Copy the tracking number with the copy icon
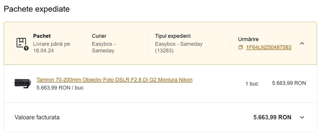 tap(241, 47)
